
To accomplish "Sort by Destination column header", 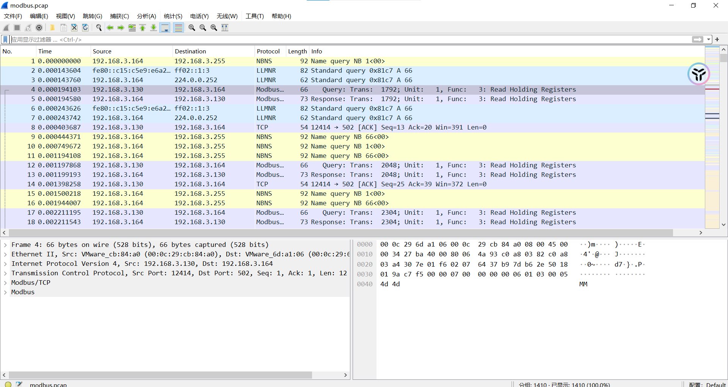I will pyautogui.click(x=213, y=51).
